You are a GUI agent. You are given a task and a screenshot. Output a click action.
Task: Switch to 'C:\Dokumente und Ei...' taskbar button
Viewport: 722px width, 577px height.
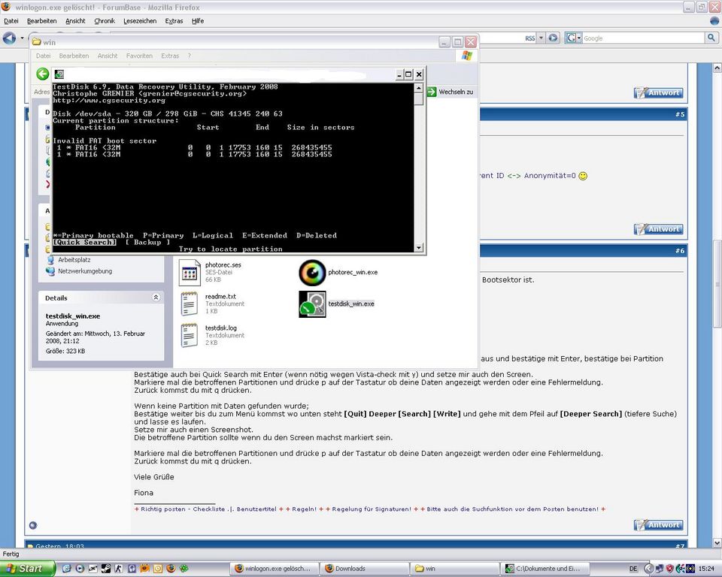(545, 569)
